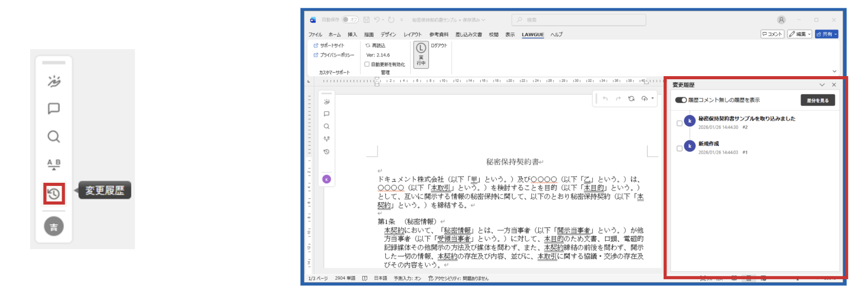Viewport: 868px width, 290px height.
Task: Click the magnifier search icon in the enlarged sidebar
Action: (x=54, y=137)
